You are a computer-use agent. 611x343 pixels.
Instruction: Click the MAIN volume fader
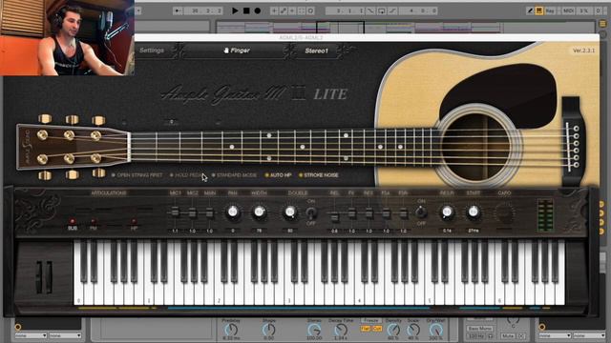(209, 212)
